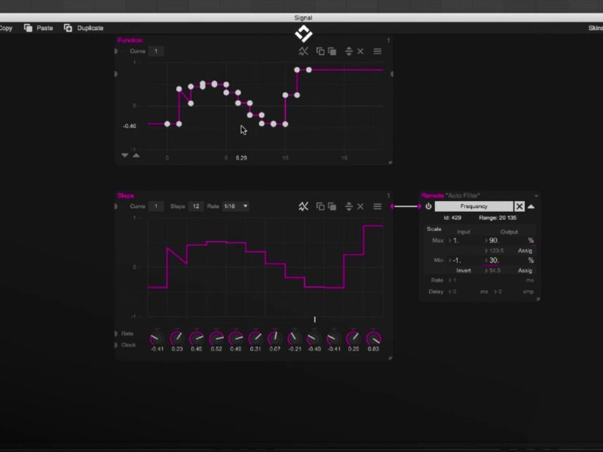Click the copy icon in Function module toolbar
603x452 pixels.
[x=320, y=51]
